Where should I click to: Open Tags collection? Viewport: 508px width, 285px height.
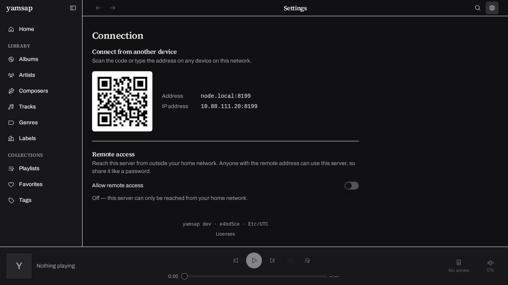41,200
